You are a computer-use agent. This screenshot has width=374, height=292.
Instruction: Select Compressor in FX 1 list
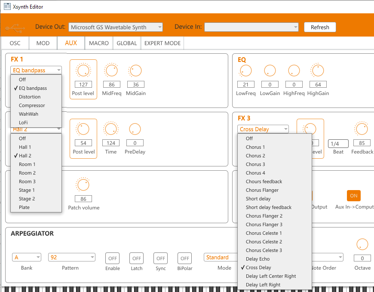coord(36,105)
